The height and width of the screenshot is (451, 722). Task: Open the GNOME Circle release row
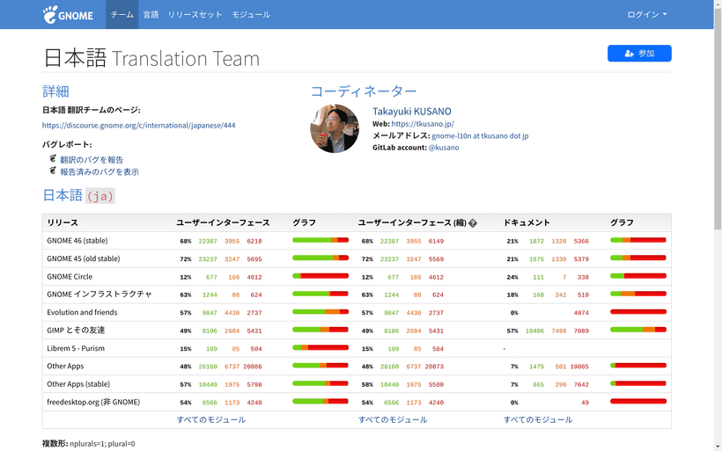coord(71,277)
